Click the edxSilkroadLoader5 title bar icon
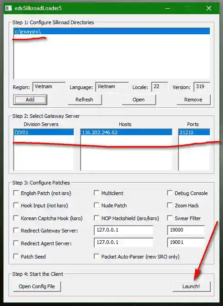The image size is (223, 306). pos(9,8)
